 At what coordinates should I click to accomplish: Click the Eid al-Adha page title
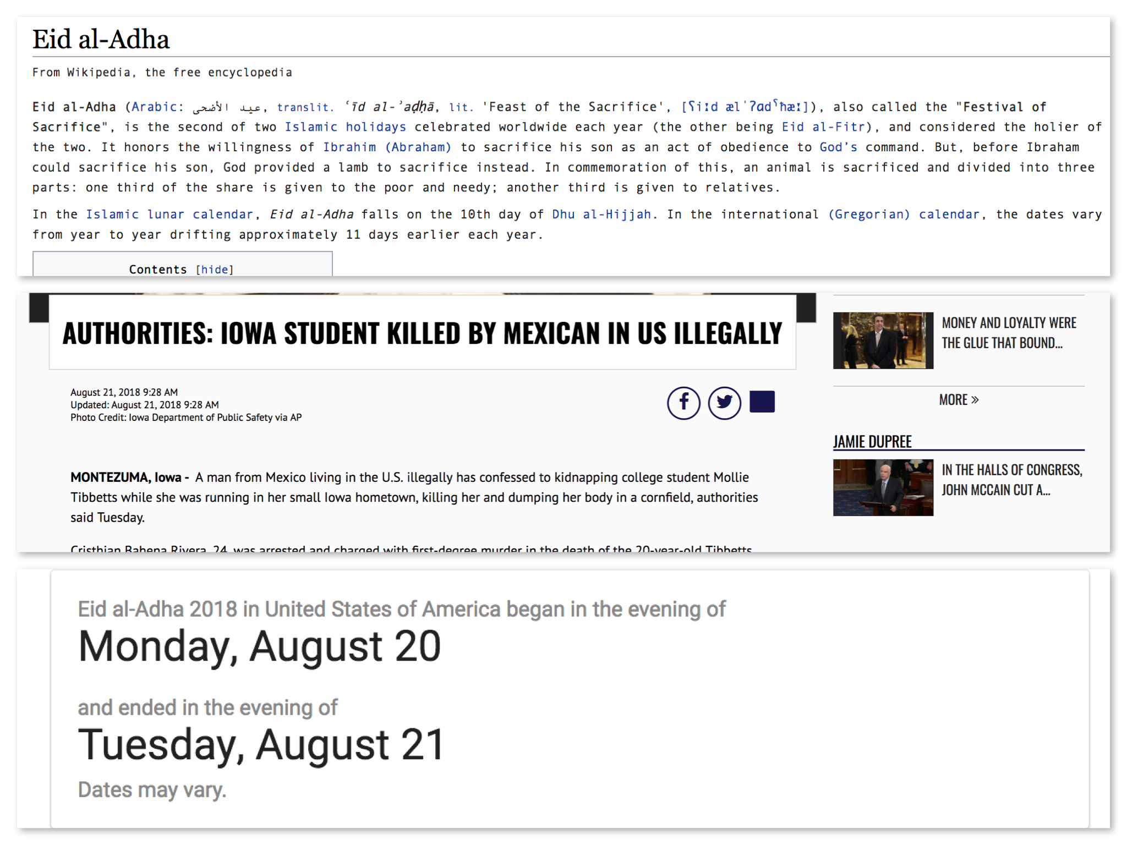(x=101, y=40)
